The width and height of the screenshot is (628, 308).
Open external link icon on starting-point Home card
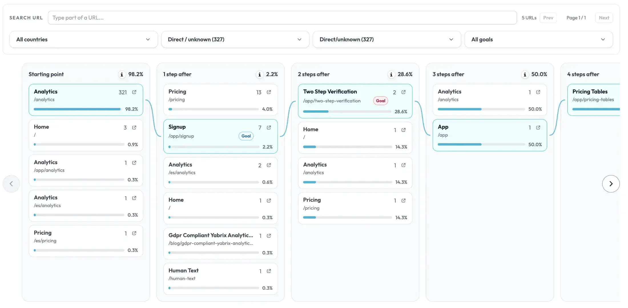(134, 127)
